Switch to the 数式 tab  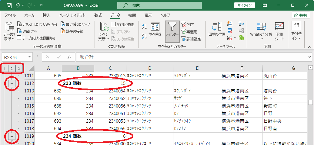coord(98,15)
